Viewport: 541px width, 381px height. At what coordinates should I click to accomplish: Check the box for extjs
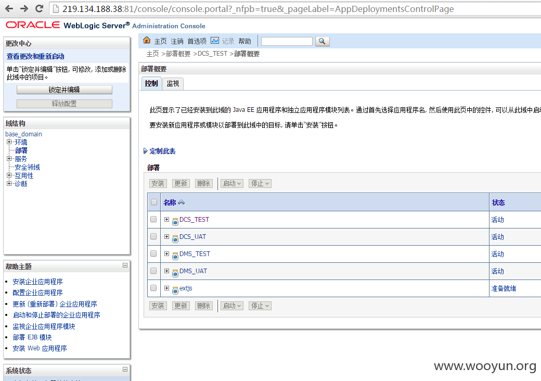(x=153, y=288)
